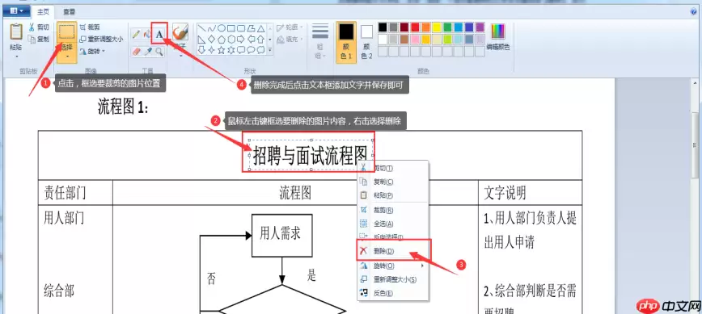Switch to the Home (主页) tab
The width and height of the screenshot is (702, 314).
(44, 11)
